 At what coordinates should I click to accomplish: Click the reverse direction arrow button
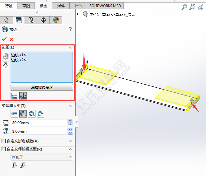6,65
